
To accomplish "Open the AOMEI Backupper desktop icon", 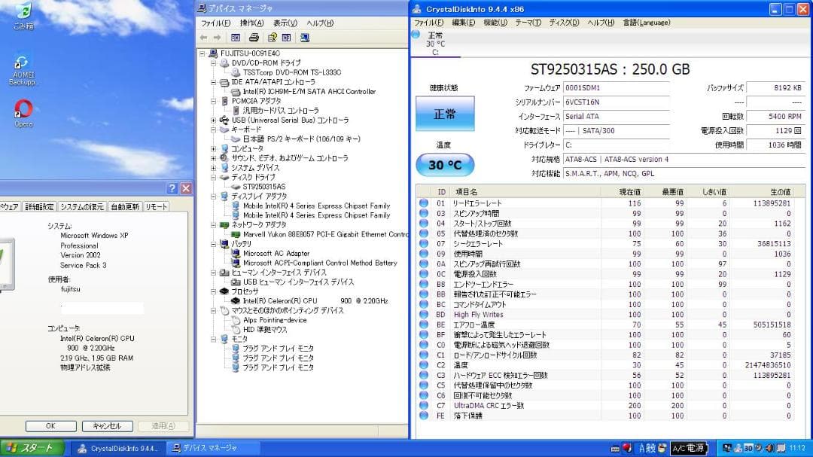I will (22, 71).
